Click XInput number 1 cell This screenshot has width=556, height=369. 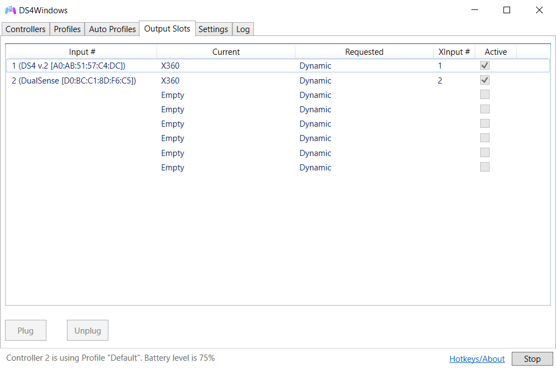[440, 66]
